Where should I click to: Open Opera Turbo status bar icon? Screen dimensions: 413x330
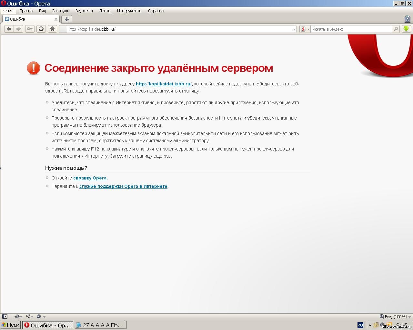tap(39, 316)
